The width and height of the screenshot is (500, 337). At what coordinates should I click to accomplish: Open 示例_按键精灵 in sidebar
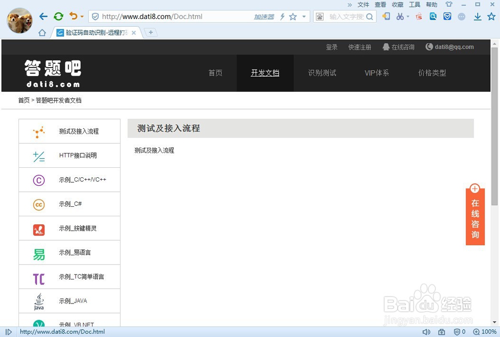coord(69,228)
